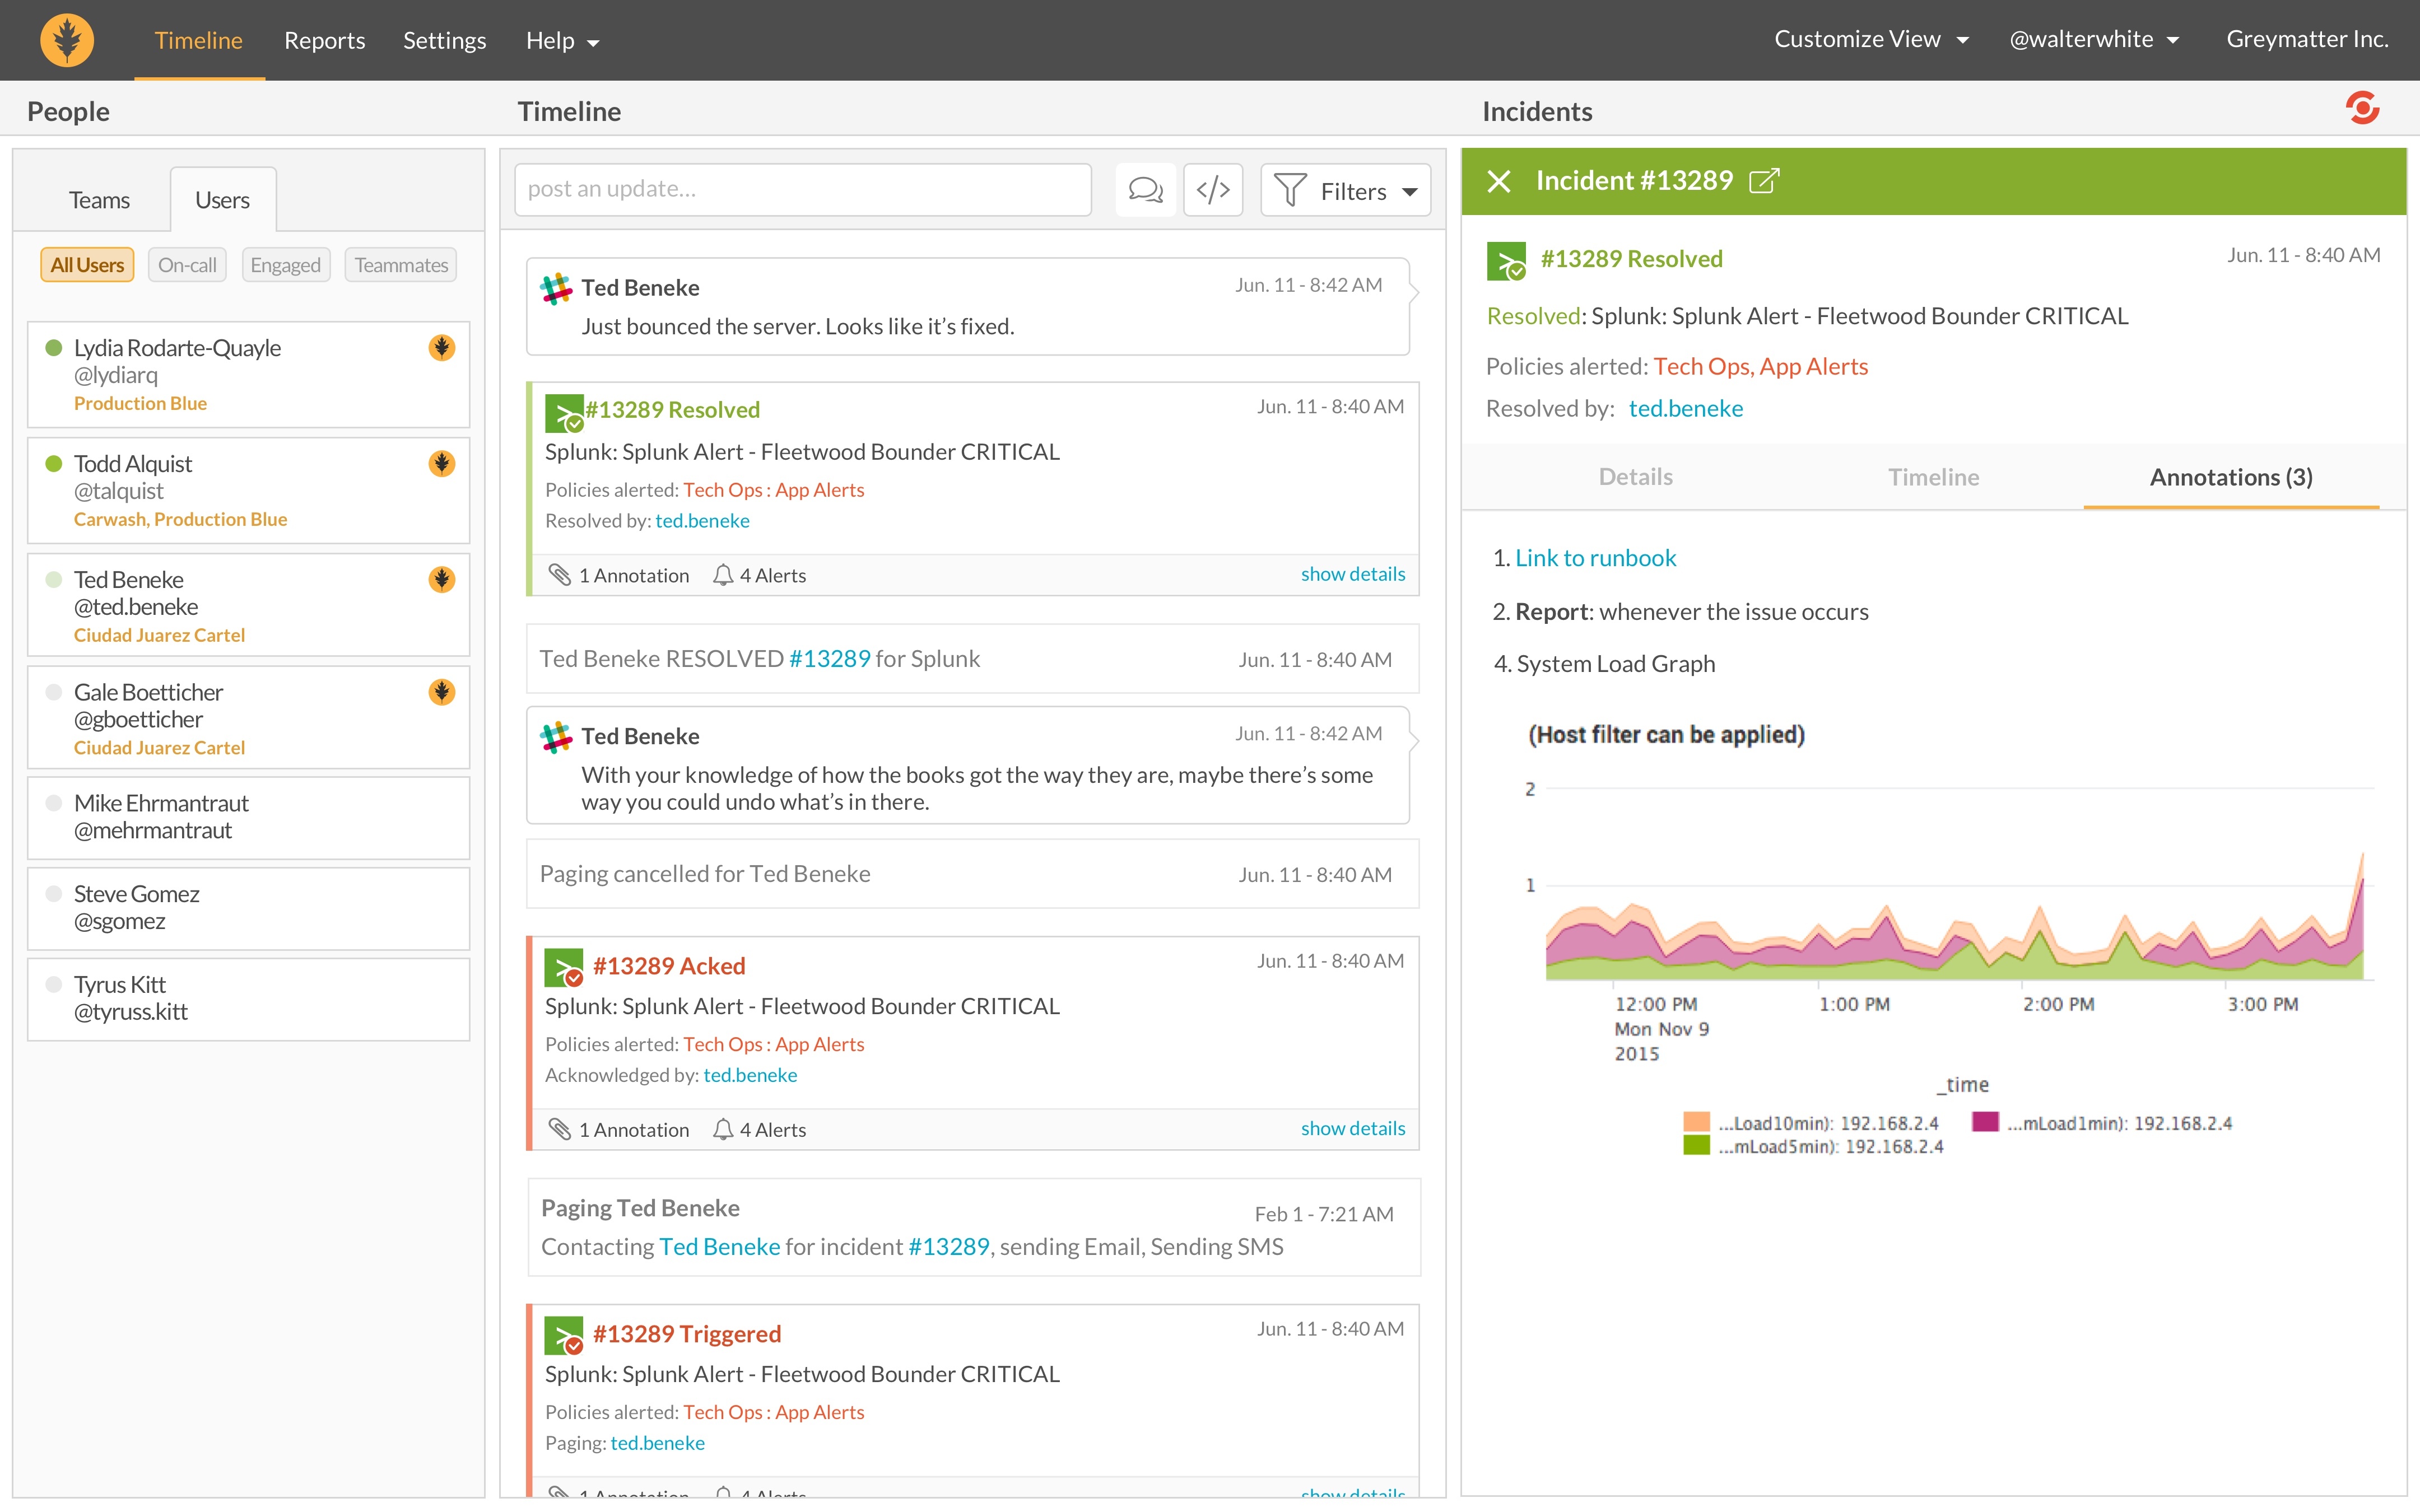Click #13289 link in RESOLVED for Splunk row

click(x=829, y=659)
